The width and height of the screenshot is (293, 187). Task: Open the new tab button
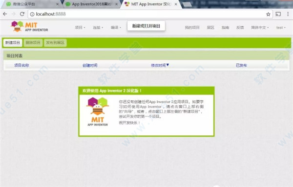pos(187,4)
